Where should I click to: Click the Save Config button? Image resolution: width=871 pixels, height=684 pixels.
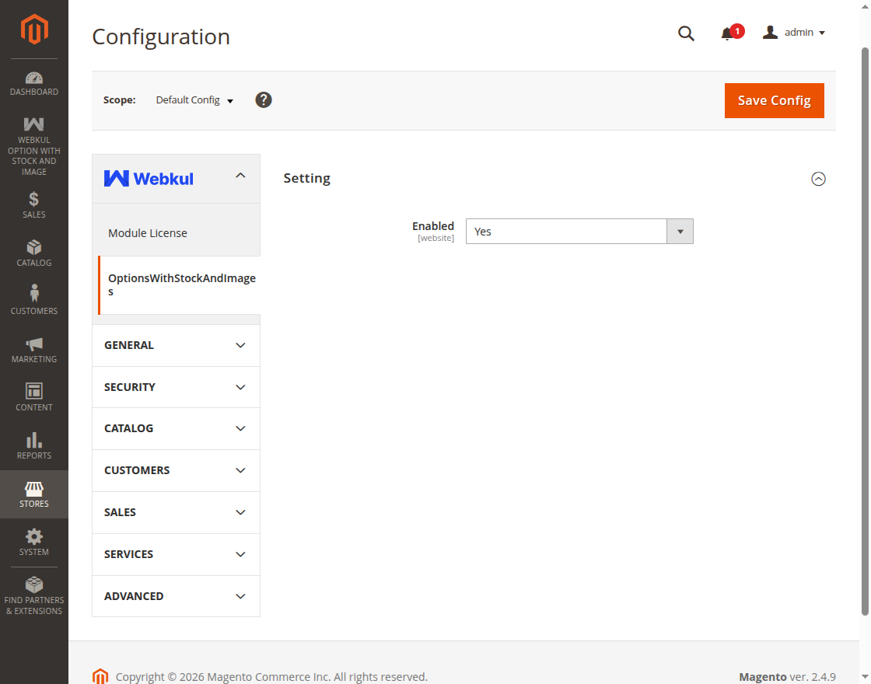coord(775,100)
